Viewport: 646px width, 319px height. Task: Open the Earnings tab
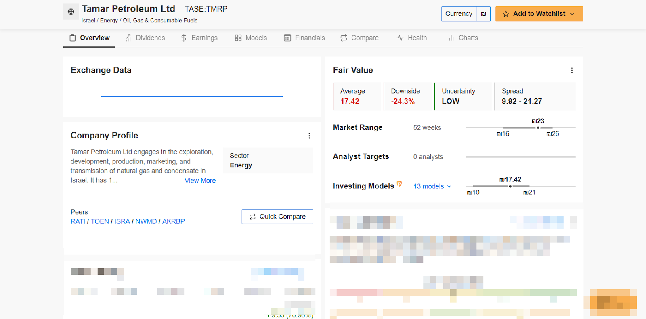point(199,38)
